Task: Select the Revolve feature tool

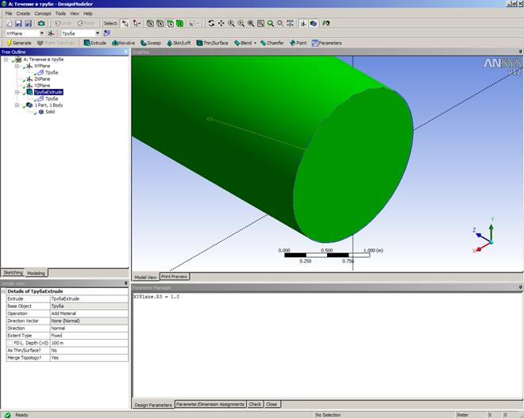Action: (x=123, y=43)
